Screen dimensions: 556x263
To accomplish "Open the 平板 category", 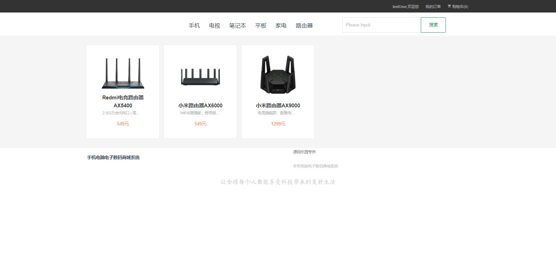I will 261,26.
